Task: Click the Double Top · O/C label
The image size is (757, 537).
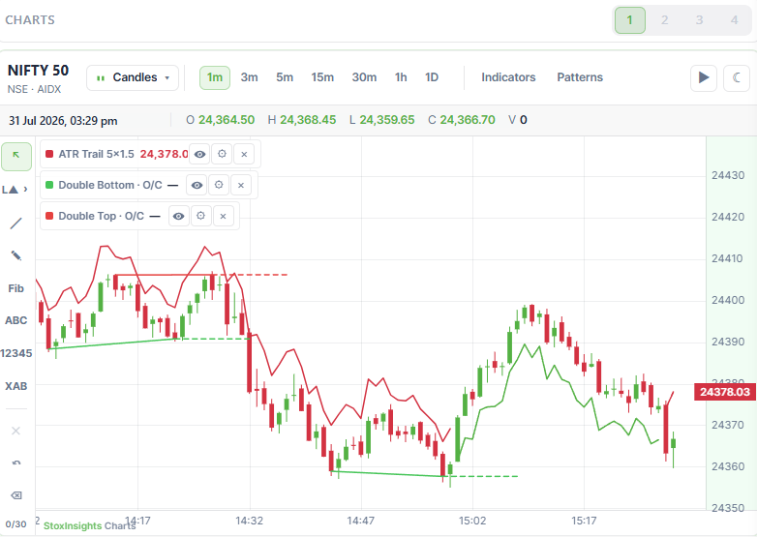Action: click(102, 216)
